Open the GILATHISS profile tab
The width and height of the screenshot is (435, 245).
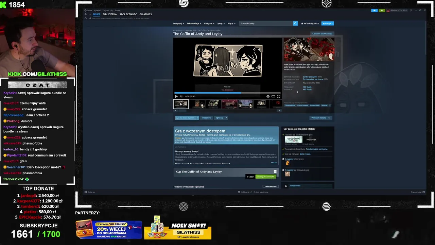click(146, 14)
